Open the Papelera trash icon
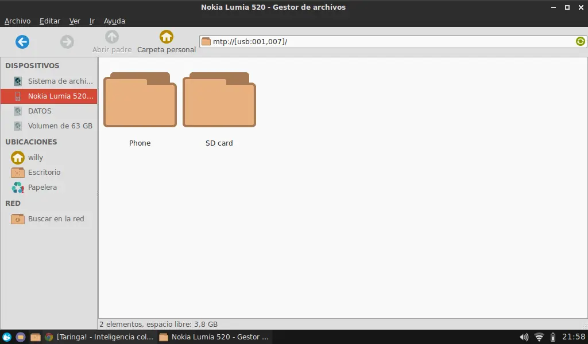The height and width of the screenshot is (344, 588). pos(18,187)
